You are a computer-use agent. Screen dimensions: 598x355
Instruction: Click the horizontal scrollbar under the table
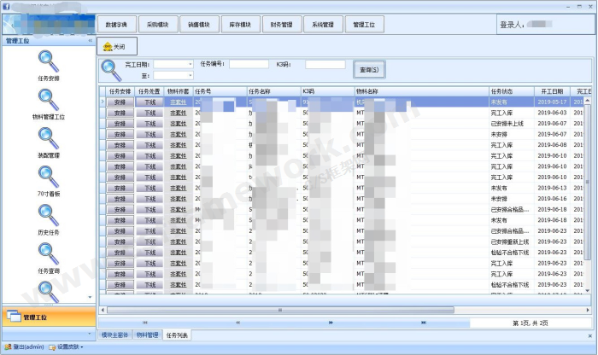342,310
